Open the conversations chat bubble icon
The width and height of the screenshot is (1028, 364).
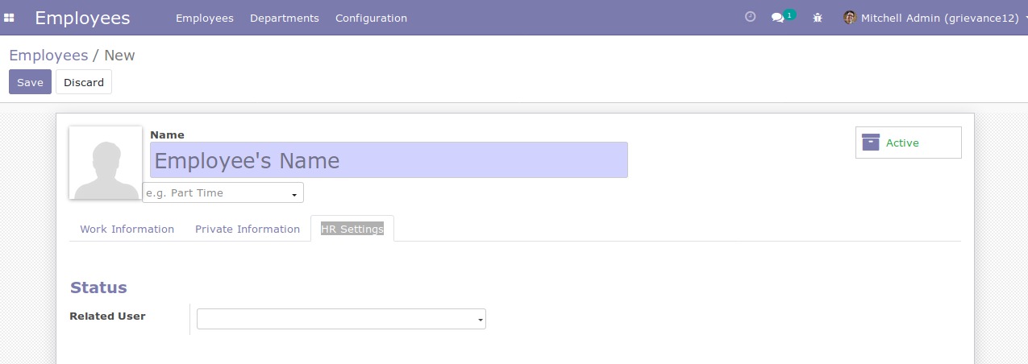click(777, 18)
